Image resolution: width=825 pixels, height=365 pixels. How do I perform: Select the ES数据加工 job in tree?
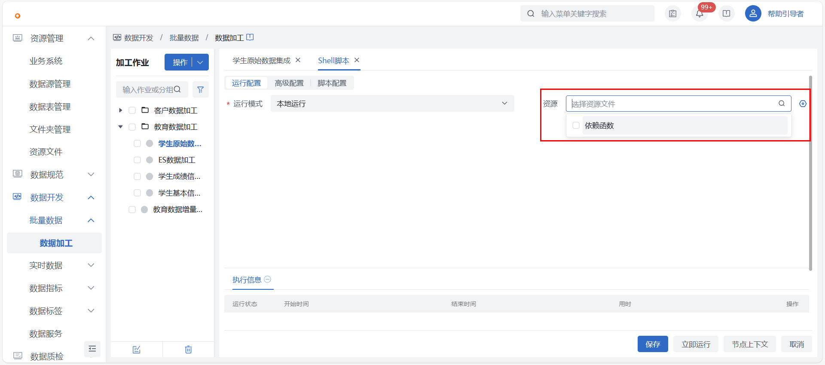point(177,160)
